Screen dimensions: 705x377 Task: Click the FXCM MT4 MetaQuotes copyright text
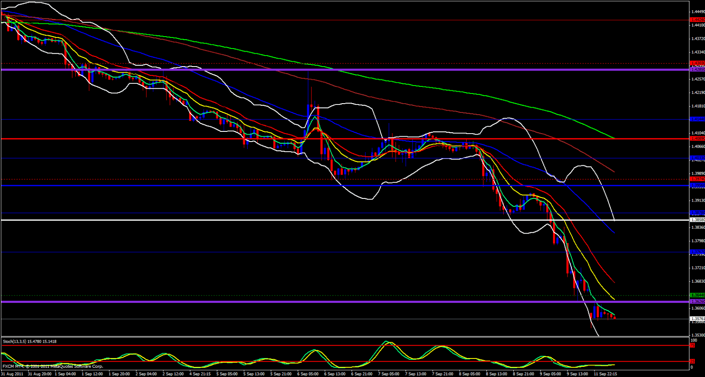click(53, 366)
